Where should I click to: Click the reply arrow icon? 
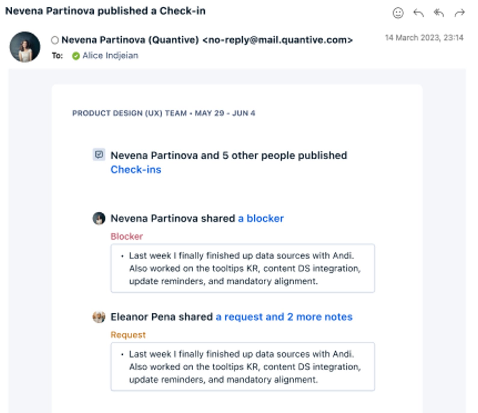point(418,13)
